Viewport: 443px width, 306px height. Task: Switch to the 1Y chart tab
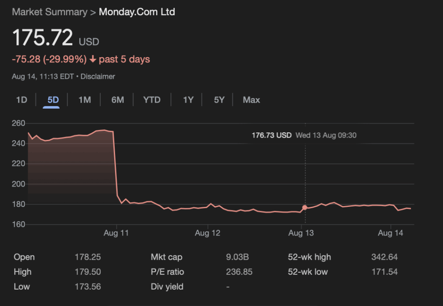[x=188, y=100]
